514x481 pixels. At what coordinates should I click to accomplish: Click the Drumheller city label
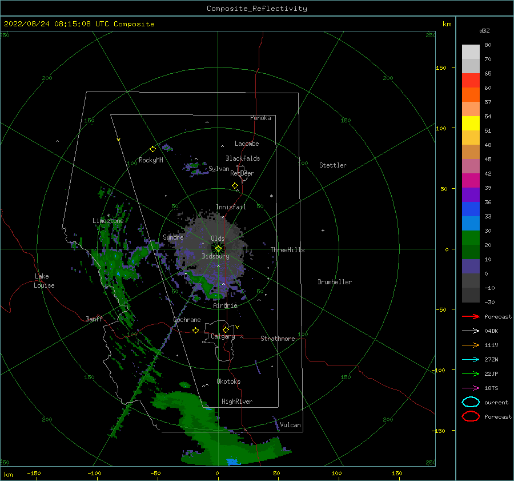tap(335, 282)
